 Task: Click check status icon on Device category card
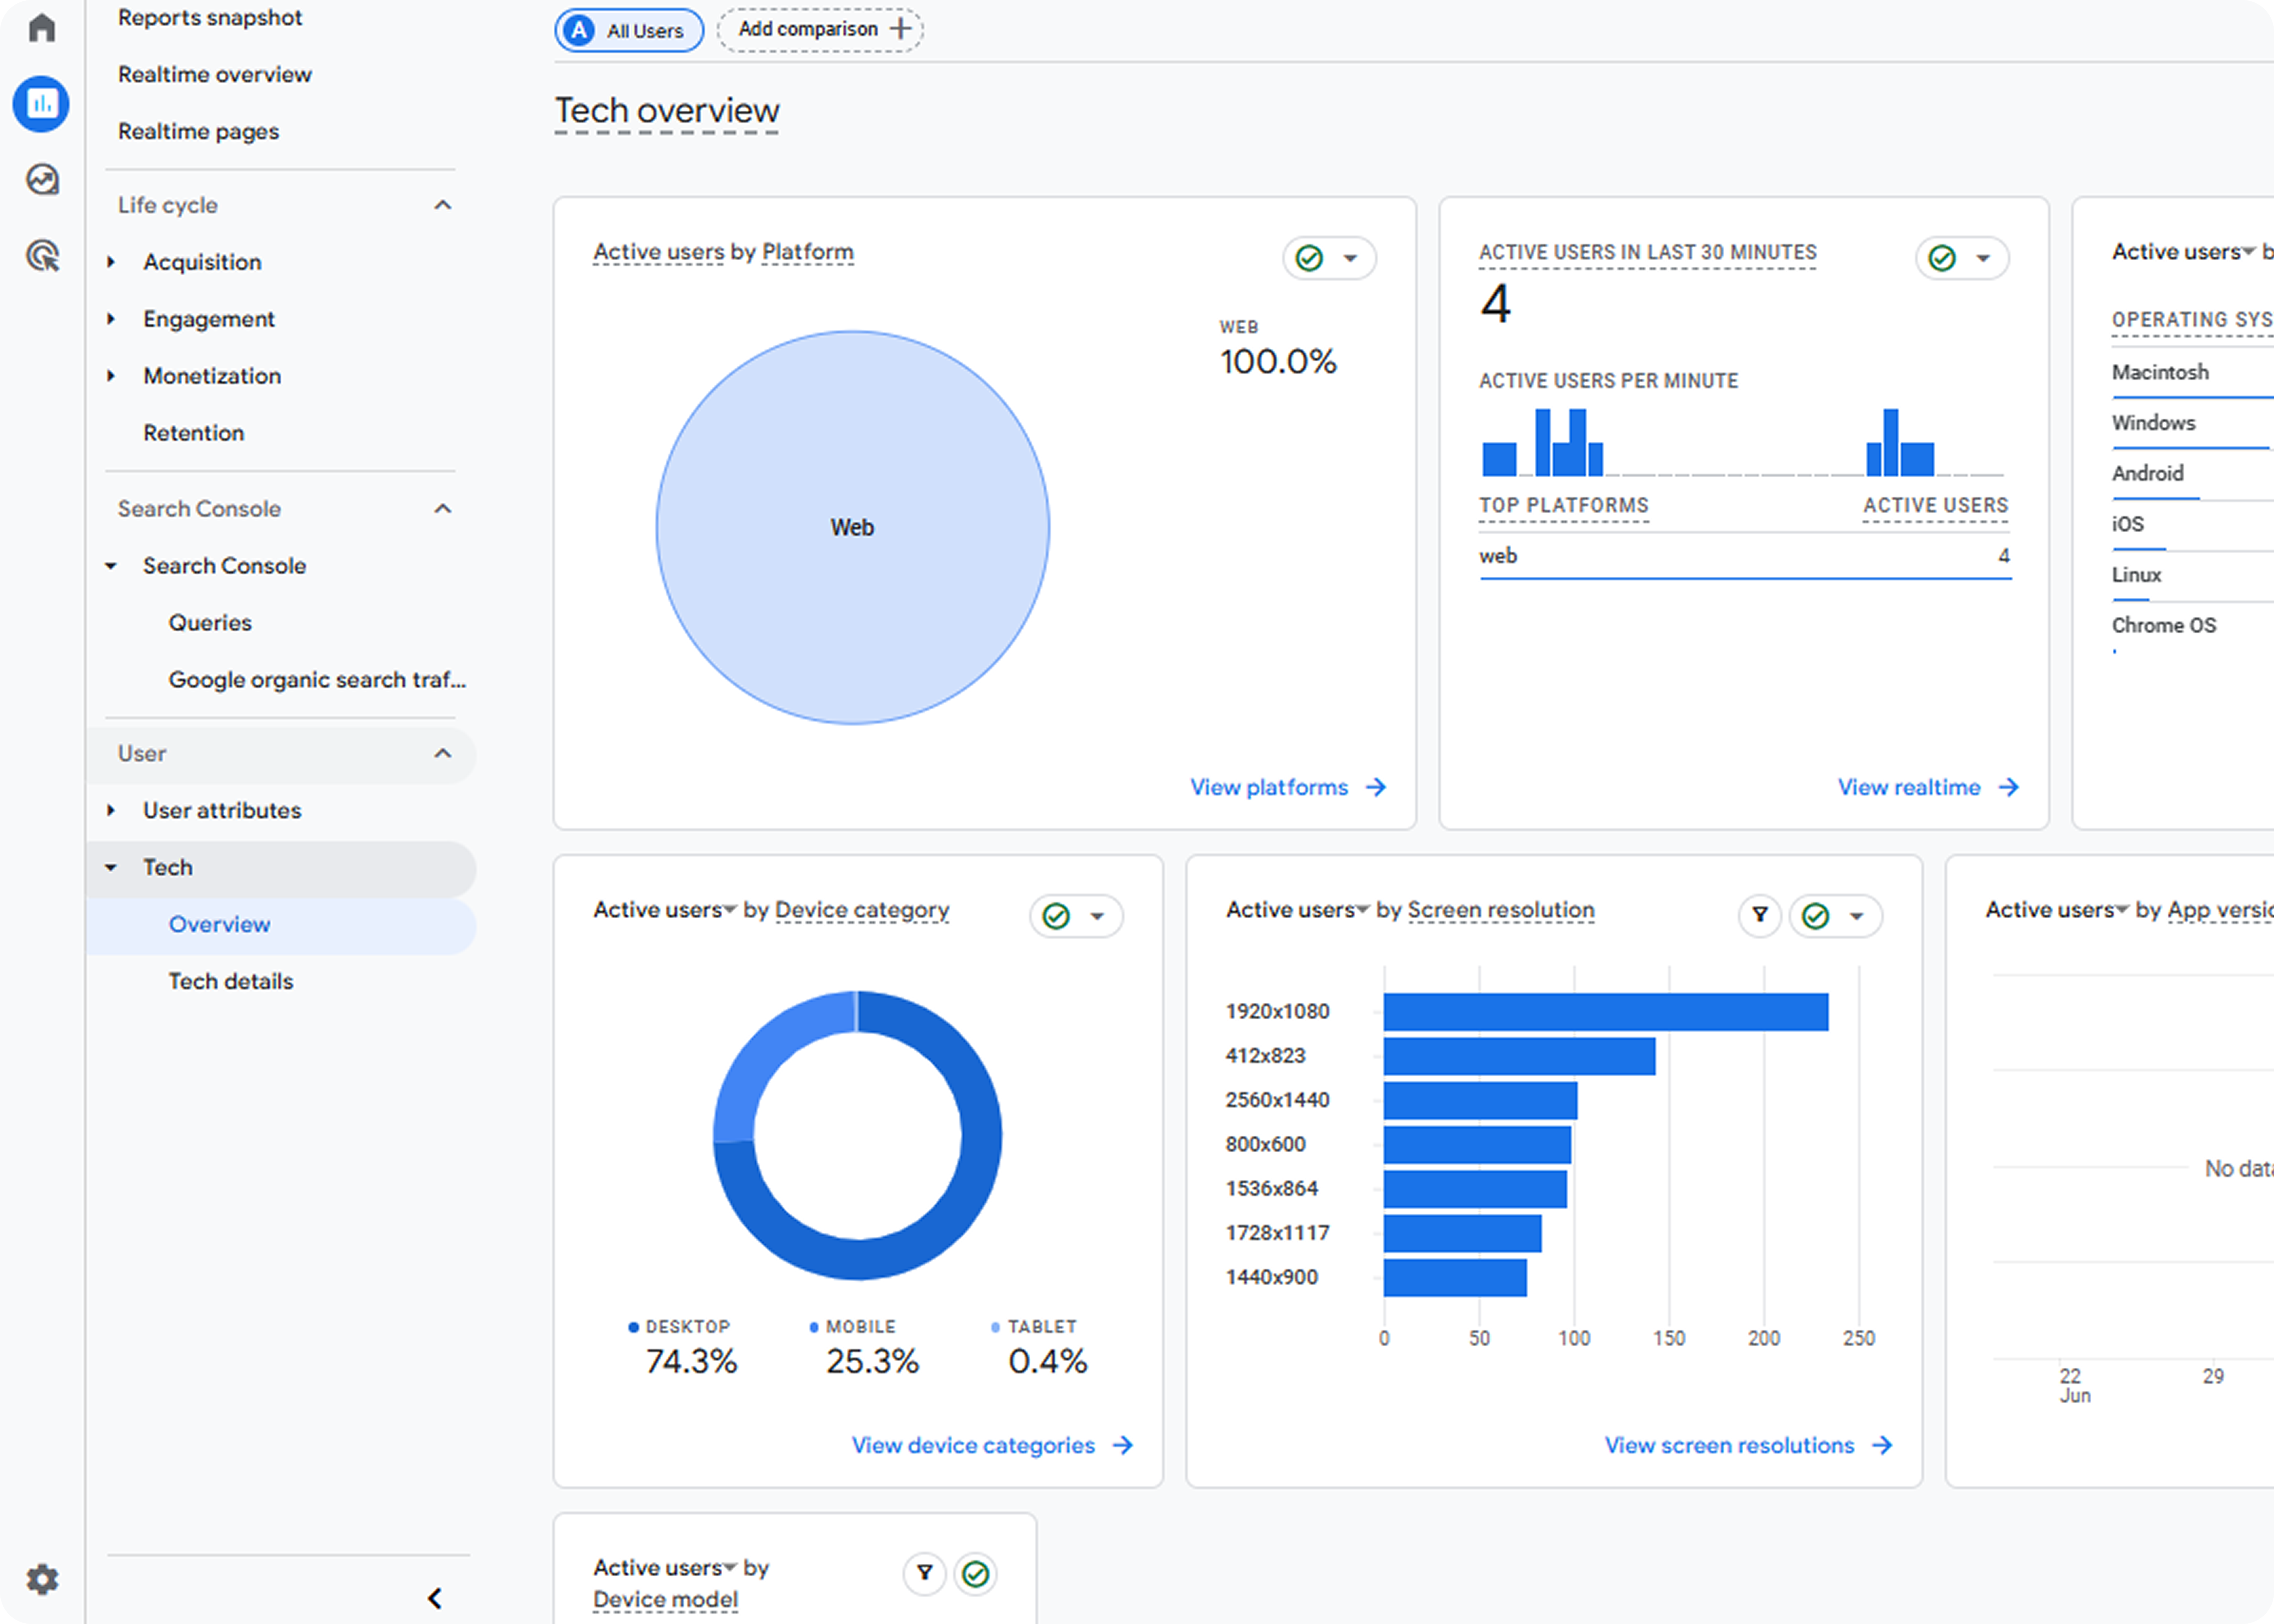(1056, 916)
